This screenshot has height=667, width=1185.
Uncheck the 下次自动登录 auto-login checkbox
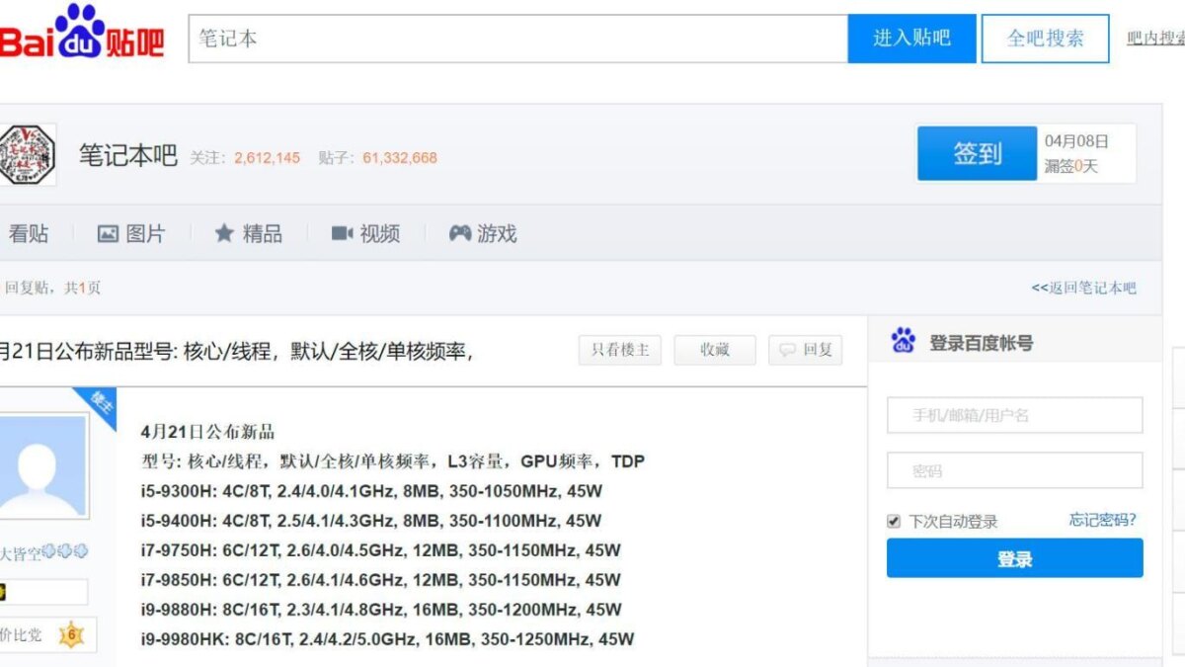892,521
